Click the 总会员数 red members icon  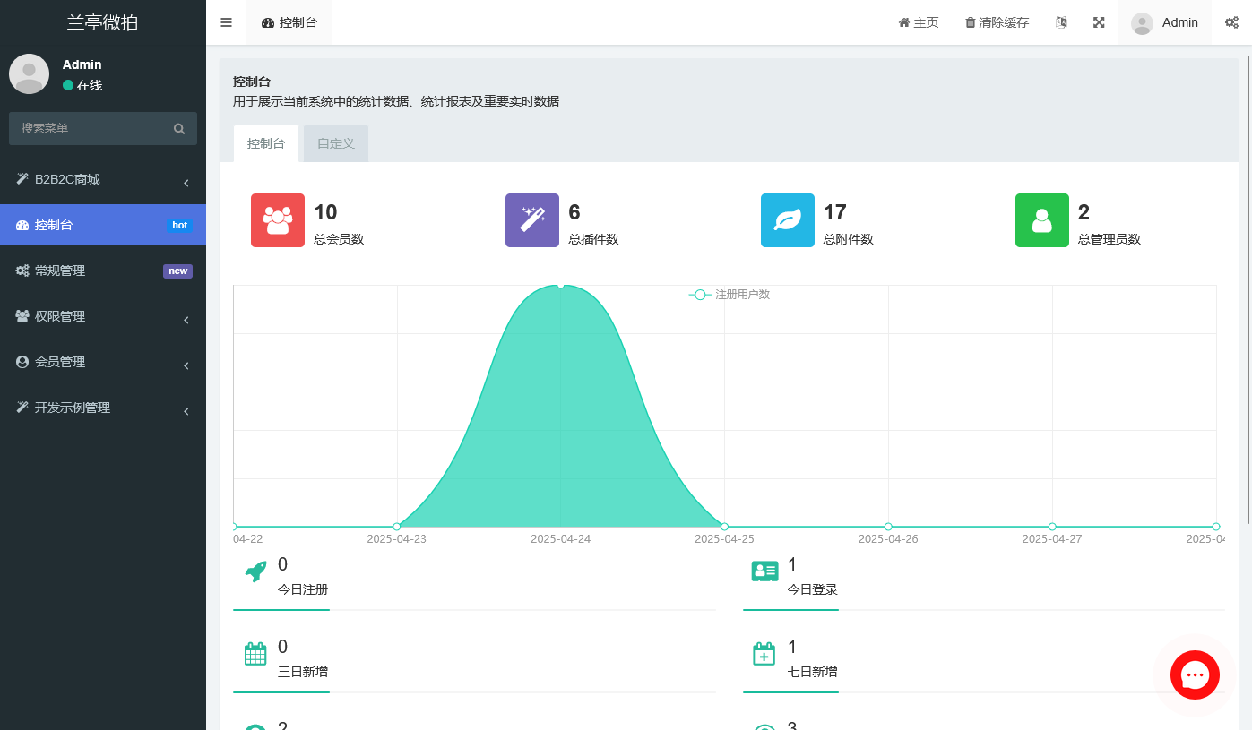pos(277,219)
